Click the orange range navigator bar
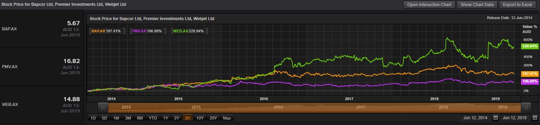This screenshot has height=125, width=540. click(x=314, y=107)
